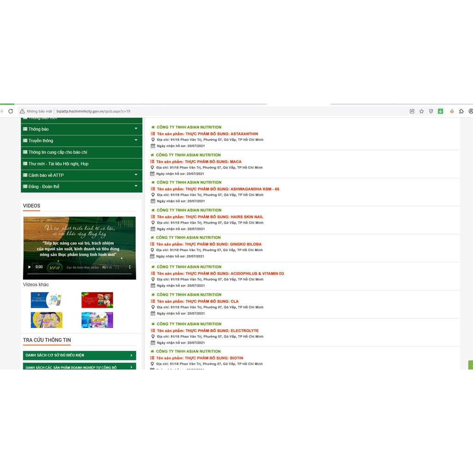Image resolution: width=473 pixels, height=473 pixels.
Task: Open product Thực phẩm bổ sung: Electrolyte
Action: [207, 331]
